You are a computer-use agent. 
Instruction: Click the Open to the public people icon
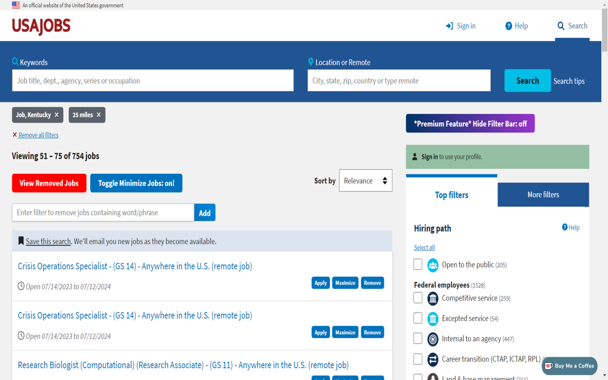tap(433, 265)
